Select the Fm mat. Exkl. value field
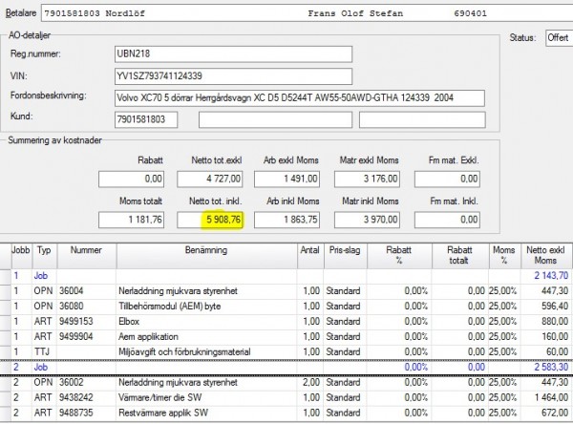Screen dimensions: 573x424 447,180
